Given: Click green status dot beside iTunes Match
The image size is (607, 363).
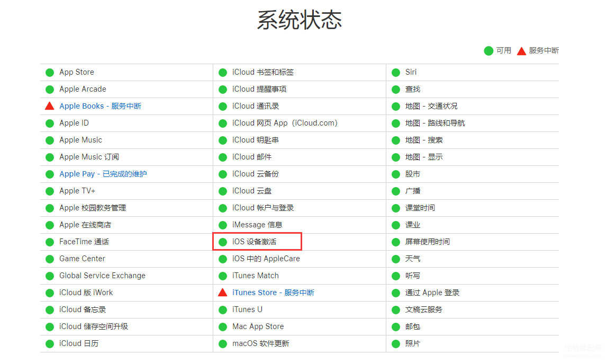Looking at the screenshot, I should pos(223,276).
